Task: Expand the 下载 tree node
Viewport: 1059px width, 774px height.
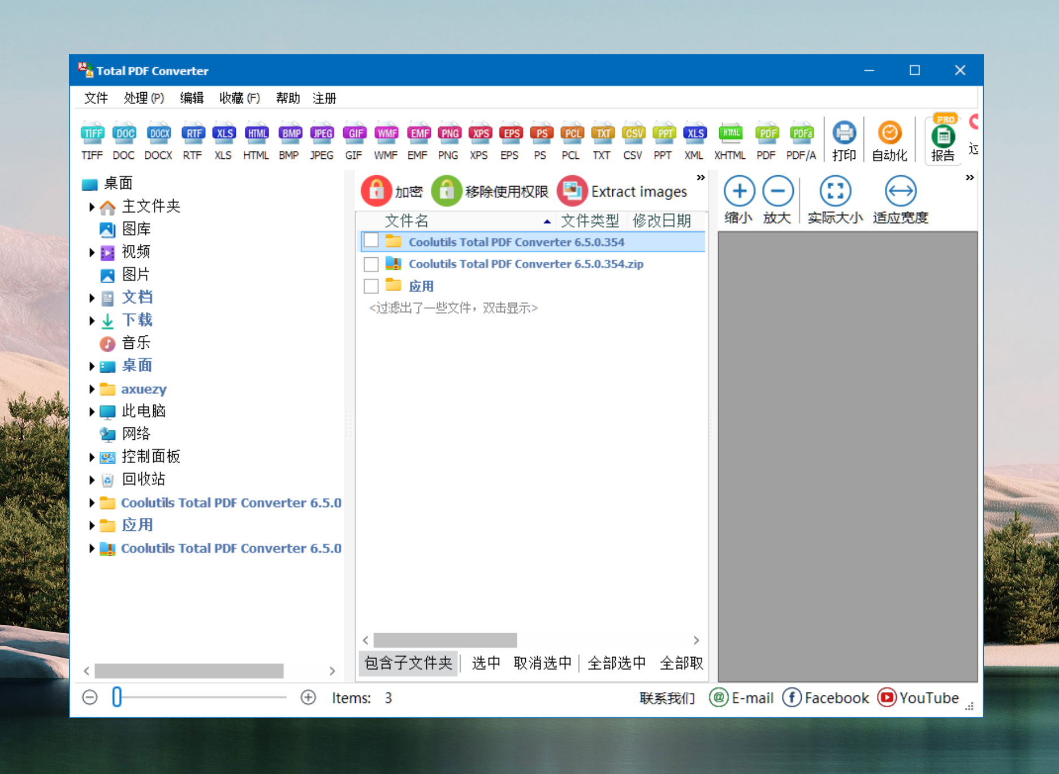Action: [x=92, y=321]
